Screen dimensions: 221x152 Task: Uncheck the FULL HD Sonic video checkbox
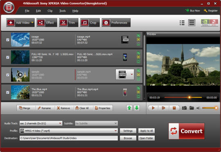8,57
